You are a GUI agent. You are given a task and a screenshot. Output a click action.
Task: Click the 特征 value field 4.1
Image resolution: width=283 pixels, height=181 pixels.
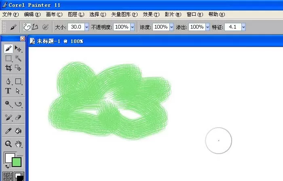click(233, 27)
